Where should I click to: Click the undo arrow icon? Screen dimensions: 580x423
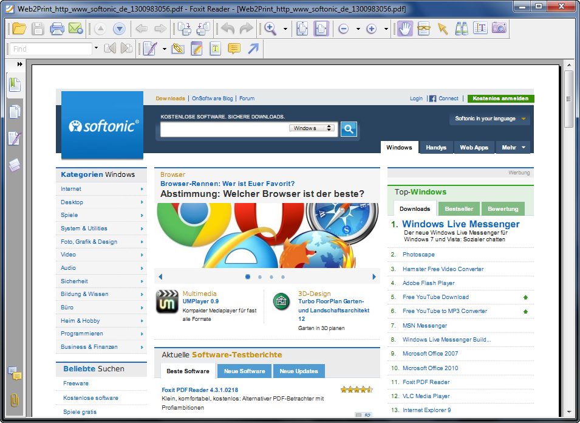point(228,29)
